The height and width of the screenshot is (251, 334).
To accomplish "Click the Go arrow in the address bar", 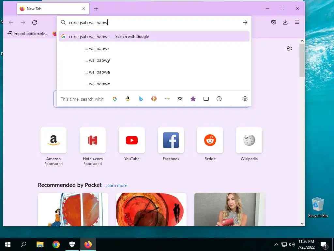I will coord(245,23).
